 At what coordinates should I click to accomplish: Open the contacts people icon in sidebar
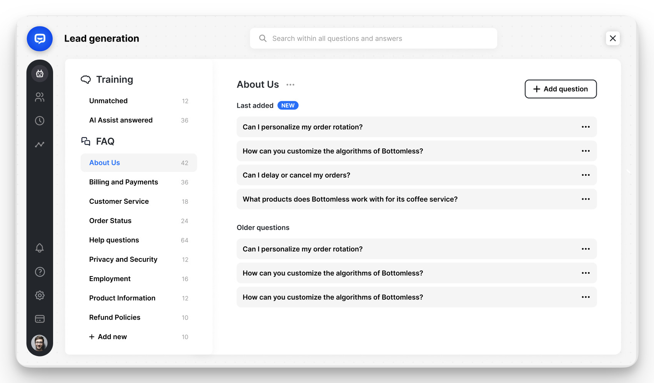tap(40, 97)
